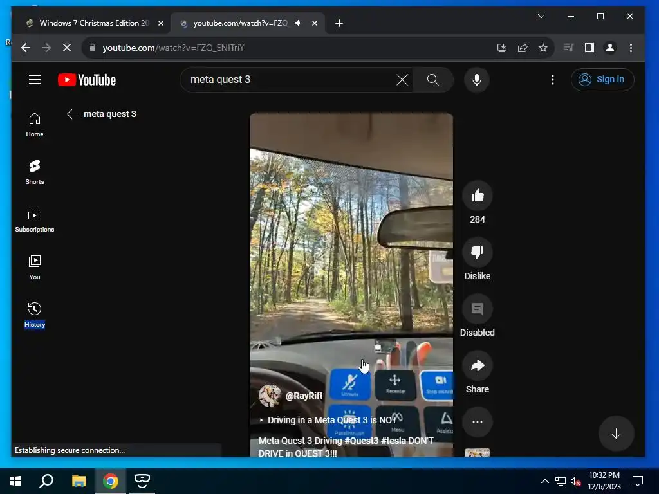The width and height of the screenshot is (659, 494).
Task: Click the disabled comments button
Action: point(477,309)
